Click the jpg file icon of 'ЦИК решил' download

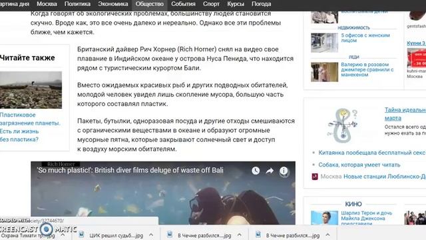click(x=81, y=234)
